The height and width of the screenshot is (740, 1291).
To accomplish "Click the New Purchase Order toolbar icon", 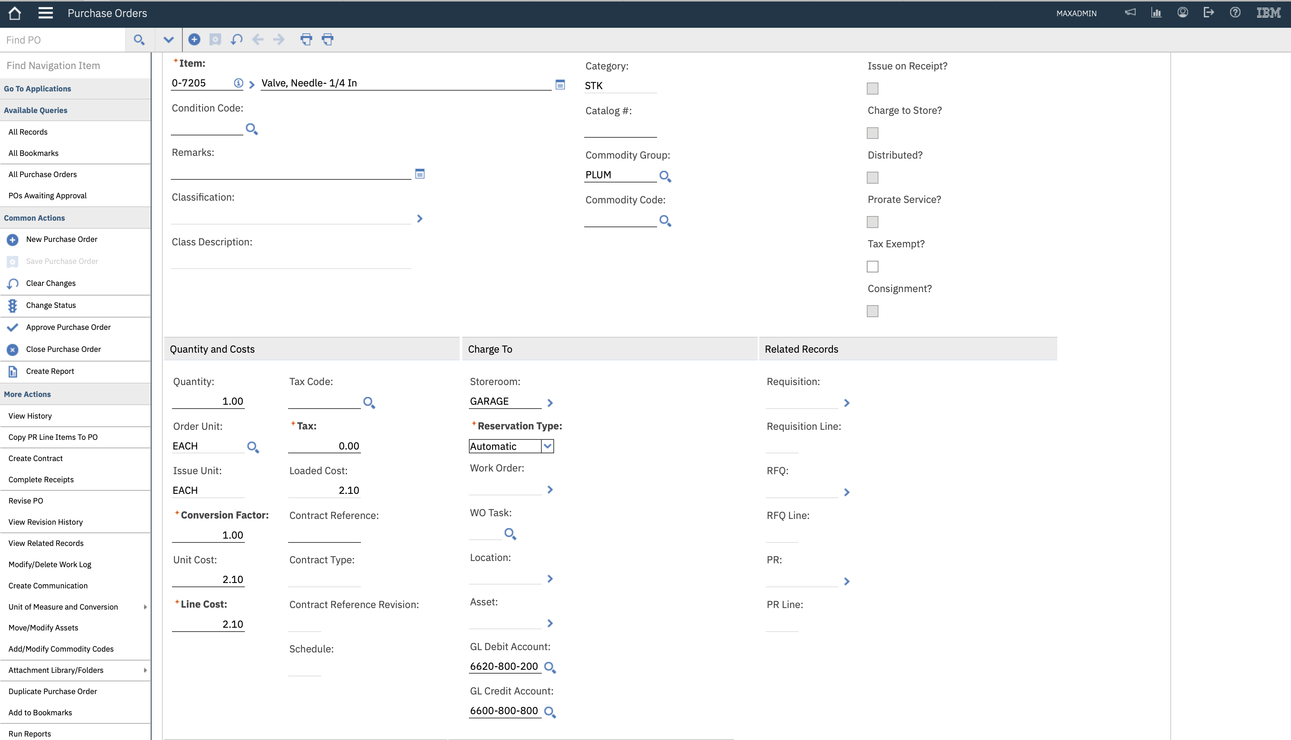I will click(194, 39).
